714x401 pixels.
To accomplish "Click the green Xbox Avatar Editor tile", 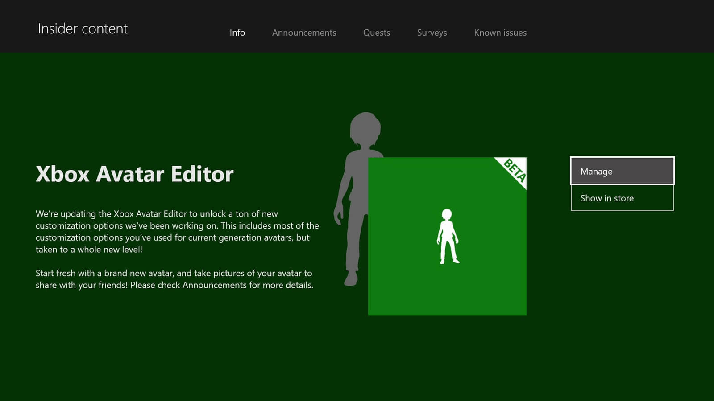I will (447, 237).
